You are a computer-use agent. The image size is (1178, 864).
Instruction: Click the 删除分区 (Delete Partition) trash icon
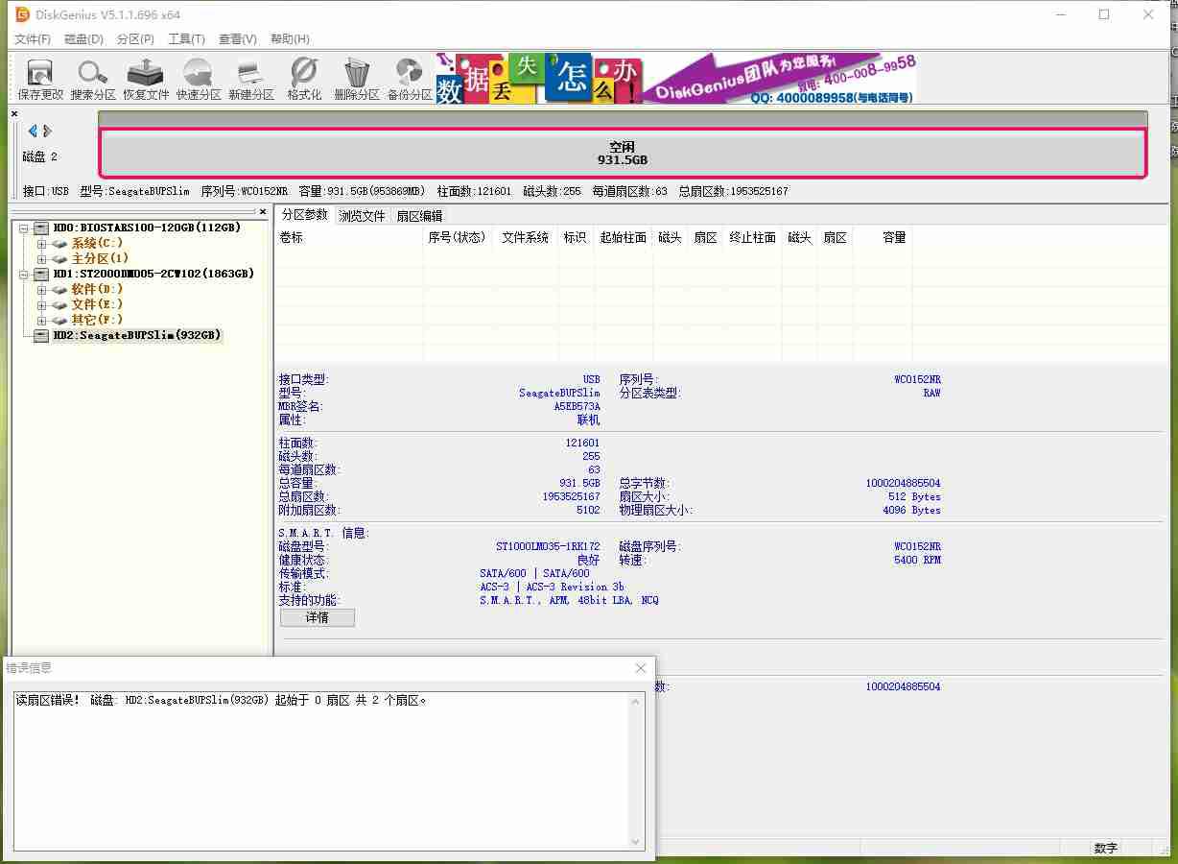pos(357,73)
